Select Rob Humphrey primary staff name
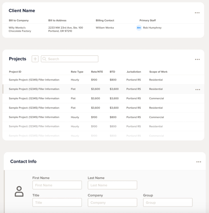 pos(152,28)
